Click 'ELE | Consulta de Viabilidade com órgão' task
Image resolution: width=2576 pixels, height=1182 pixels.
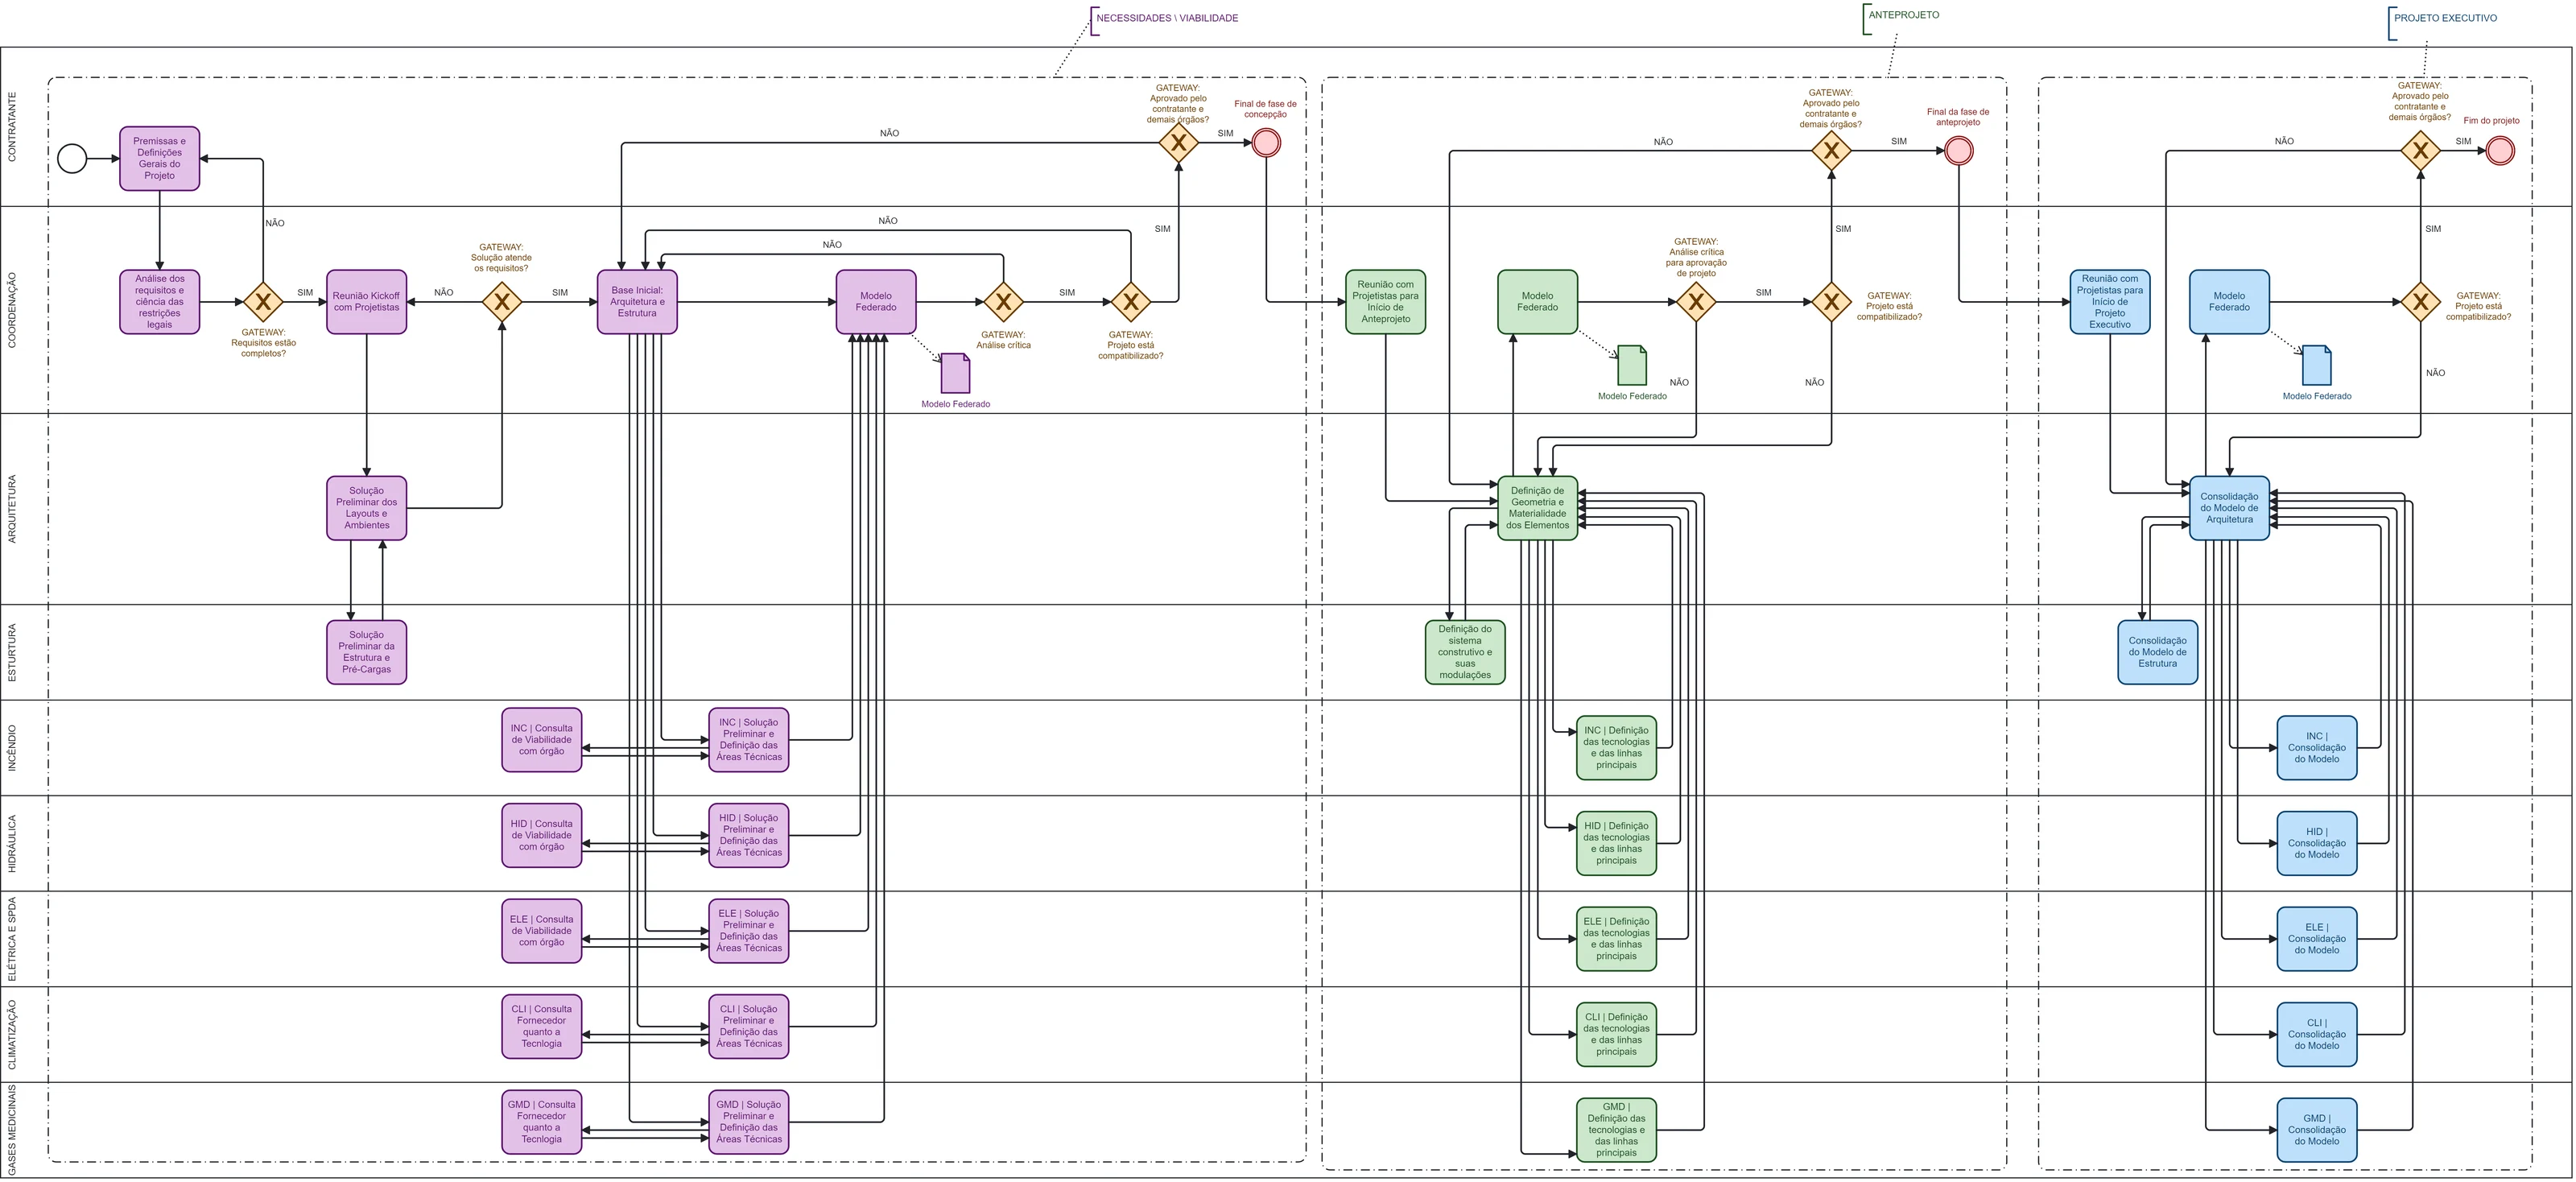(542, 931)
